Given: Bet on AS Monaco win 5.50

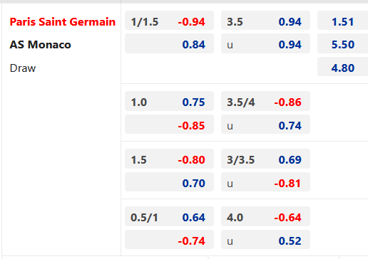Looking at the screenshot, I should [342, 43].
